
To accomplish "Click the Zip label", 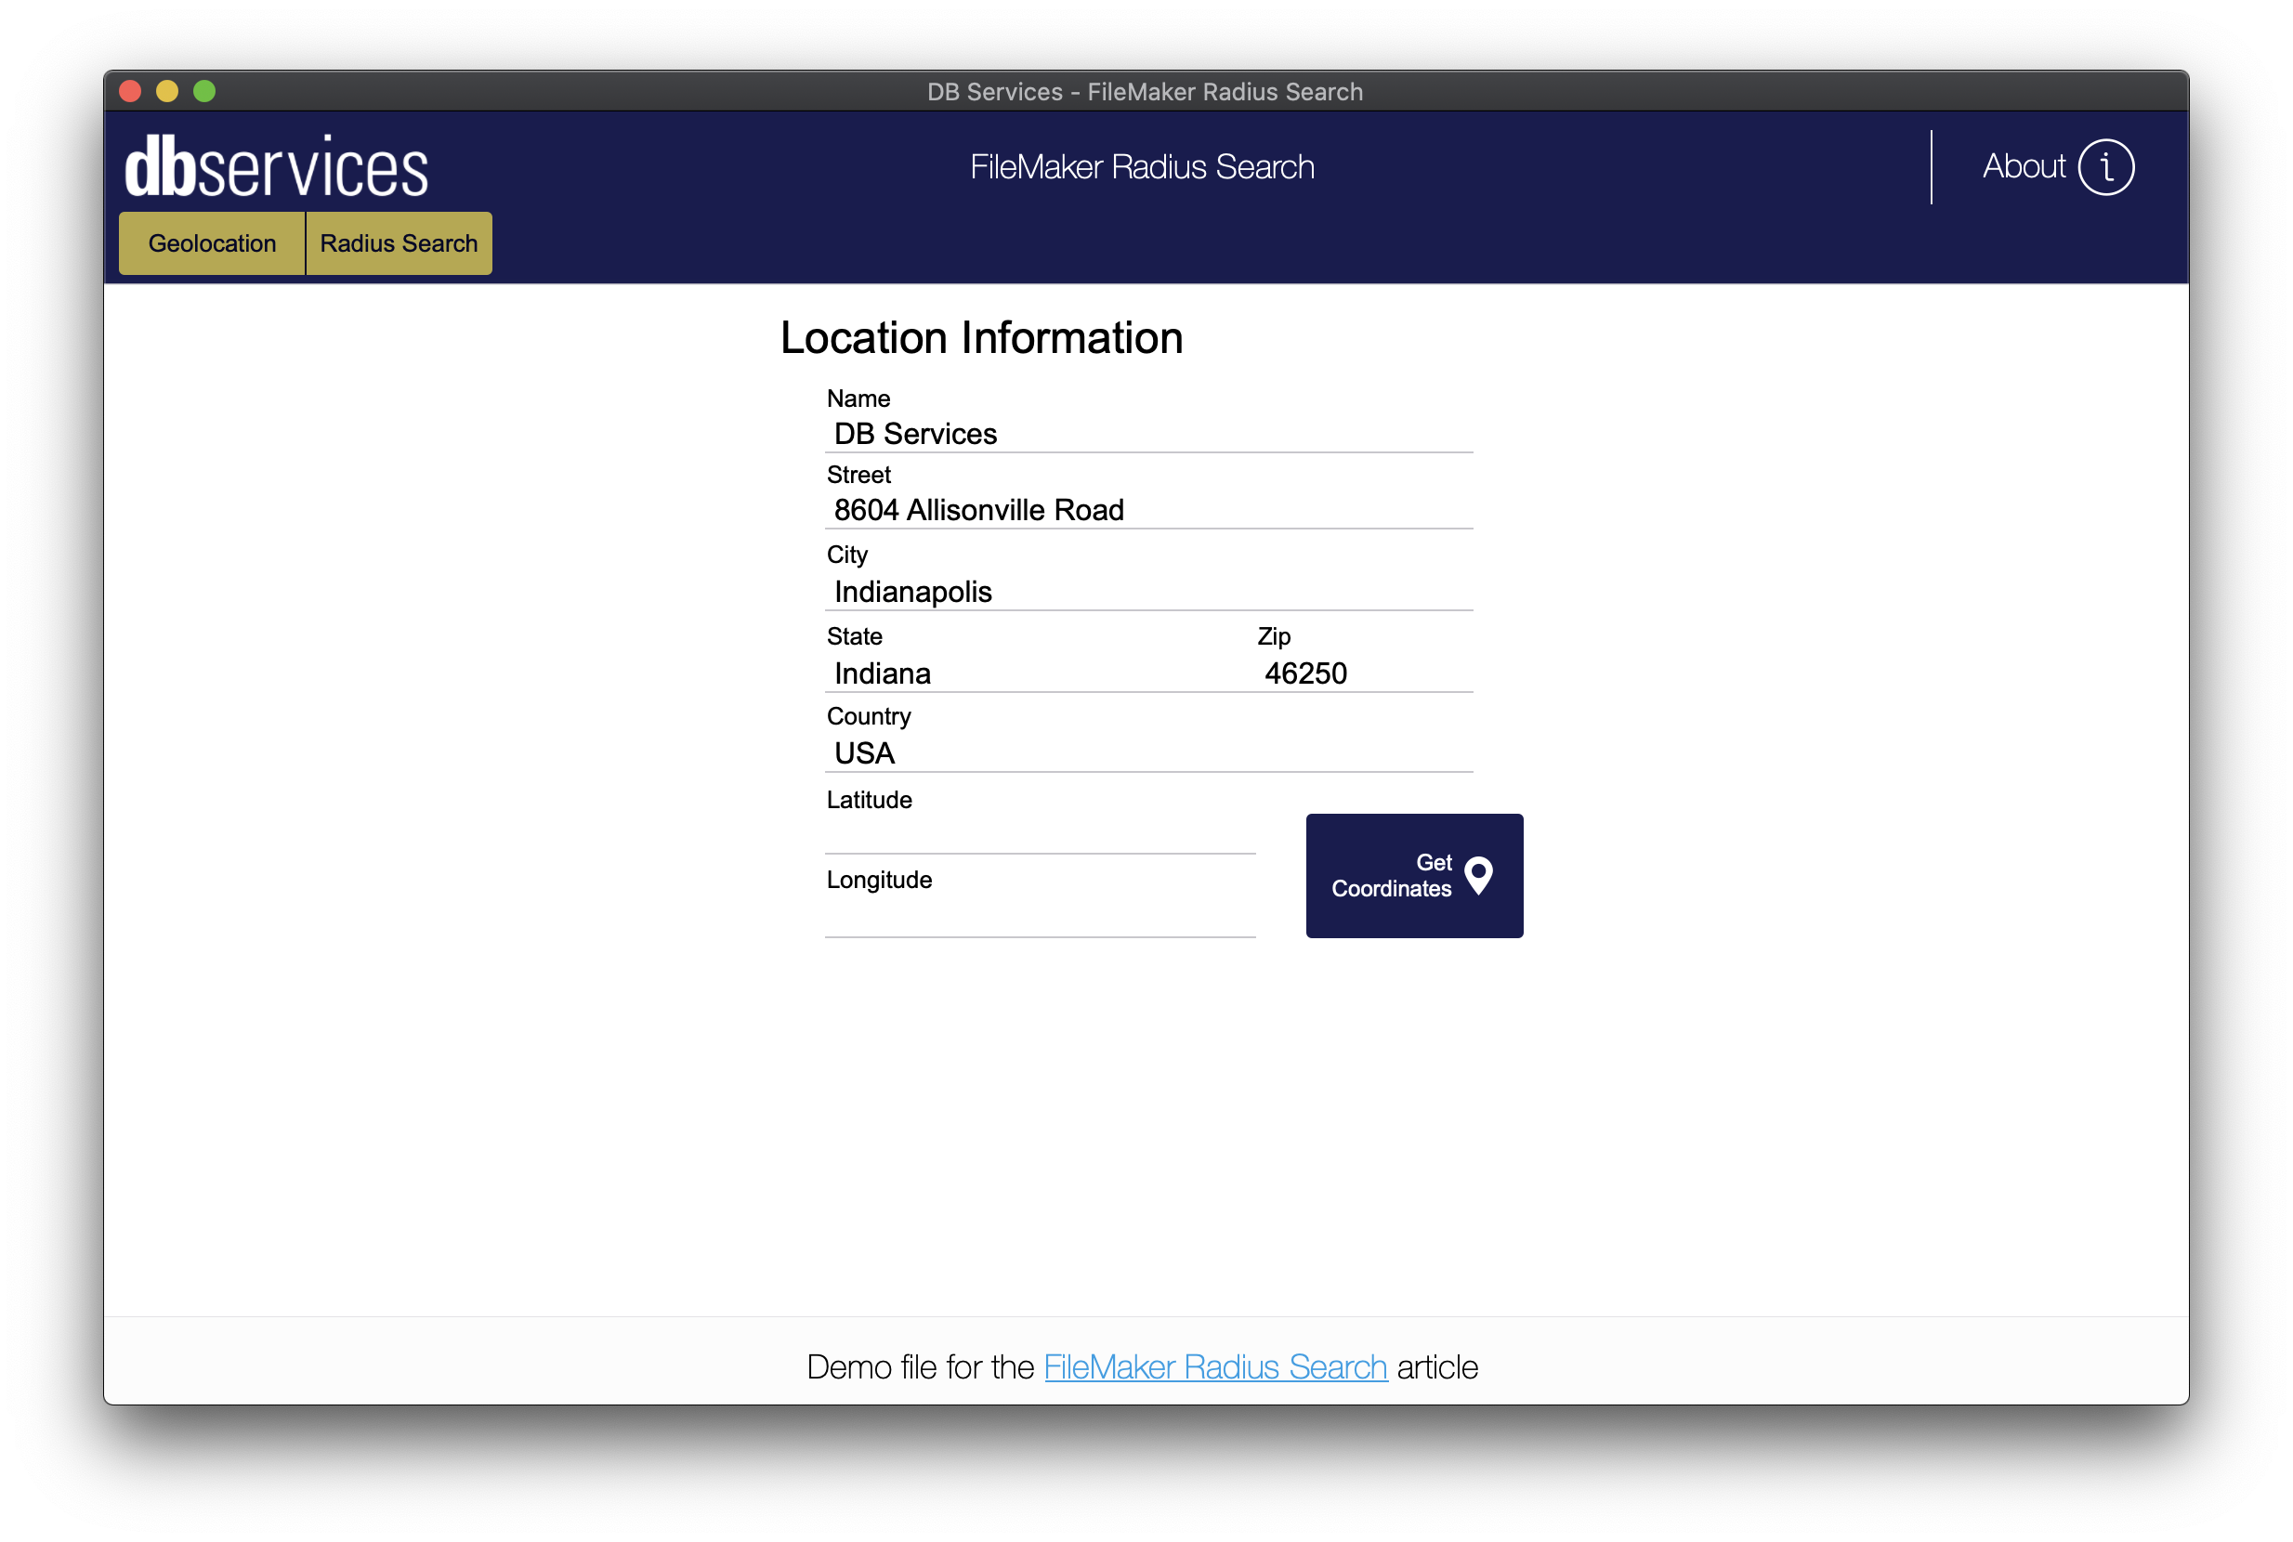I will point(1273,636).
